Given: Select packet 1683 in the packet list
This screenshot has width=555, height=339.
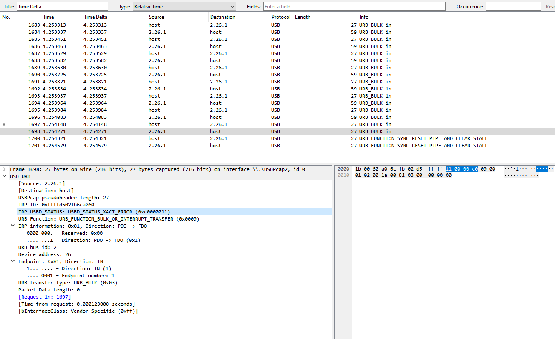Looking at the screenshot, I should pos(167,25).
